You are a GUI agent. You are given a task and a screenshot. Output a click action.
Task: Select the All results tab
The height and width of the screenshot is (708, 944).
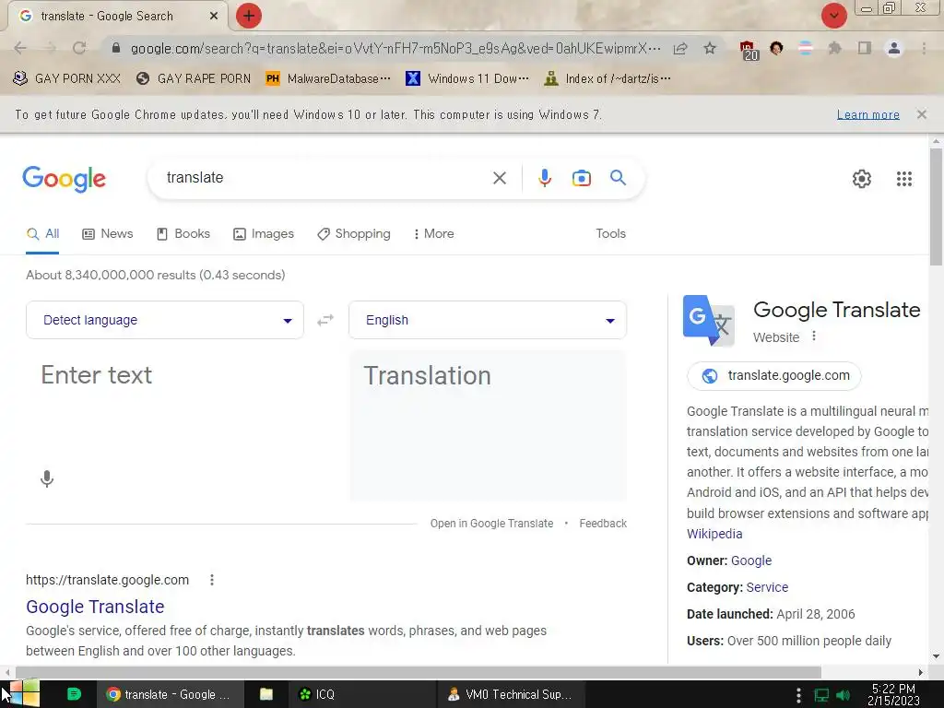[42, 233]
